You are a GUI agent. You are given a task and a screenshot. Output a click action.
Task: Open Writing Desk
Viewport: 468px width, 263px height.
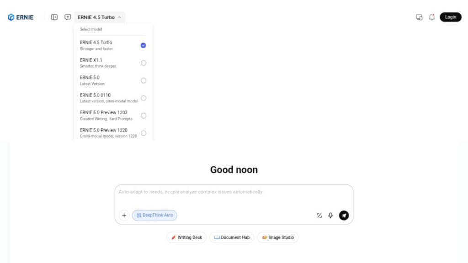[x=186, y=237]
